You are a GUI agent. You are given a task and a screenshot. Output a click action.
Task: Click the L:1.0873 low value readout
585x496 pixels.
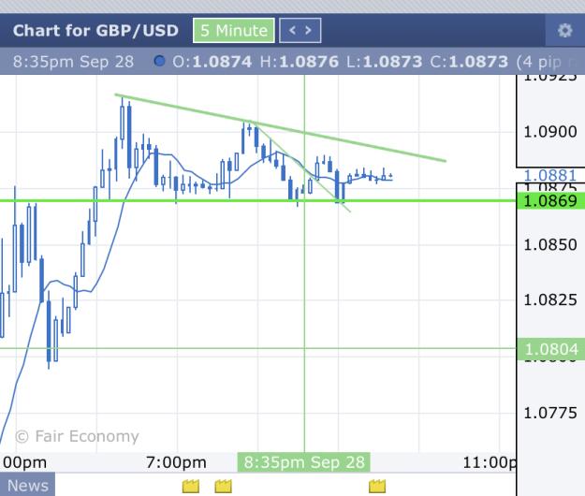click(385, 62)
